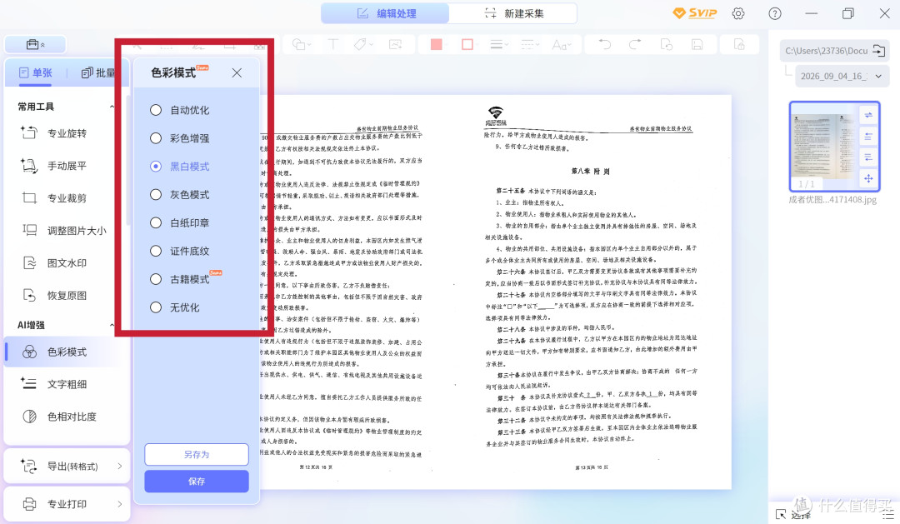Image resolution: width=900 pixels, height=524 pixels.
Task: Click the 另存为 save-as button
Action: tap(197, 454)
